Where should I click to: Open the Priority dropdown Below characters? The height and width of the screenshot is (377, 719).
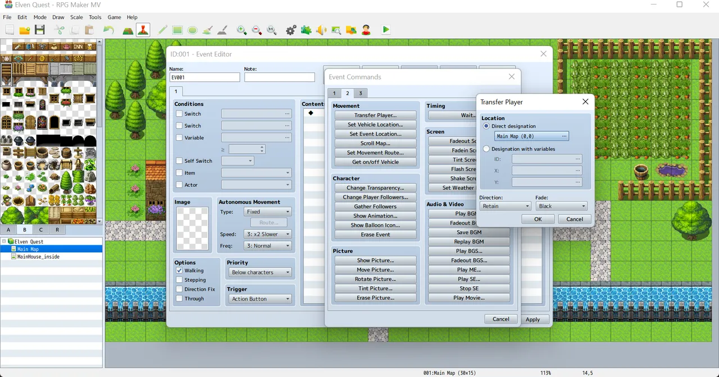pyautogui.click(x=260, y=273)
